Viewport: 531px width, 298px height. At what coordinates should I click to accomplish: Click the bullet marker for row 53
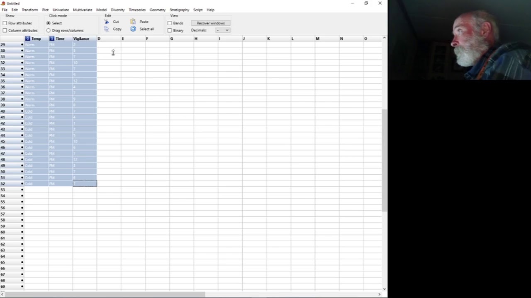[22, 190]
